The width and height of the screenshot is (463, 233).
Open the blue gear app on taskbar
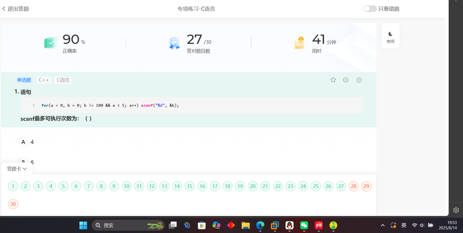187,225
